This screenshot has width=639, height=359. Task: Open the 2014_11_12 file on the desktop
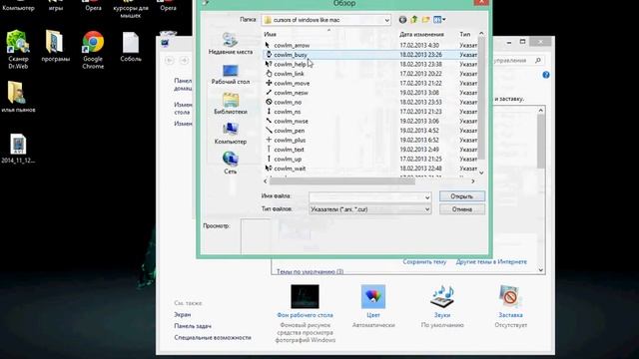(18, 149)
